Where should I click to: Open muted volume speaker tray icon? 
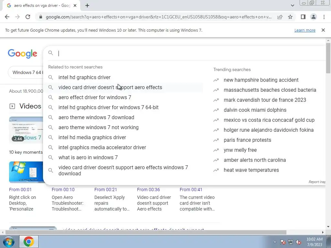(298, 242)
